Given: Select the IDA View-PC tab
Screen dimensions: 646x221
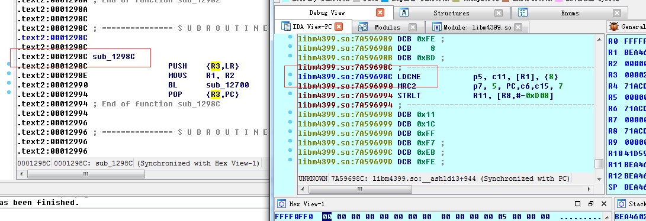Looking at the screenshot, I should pyautogui.click(x=311, y=27).
